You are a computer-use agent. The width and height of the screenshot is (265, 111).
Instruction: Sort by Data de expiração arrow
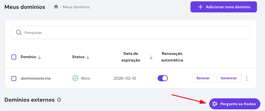(151, 57)
